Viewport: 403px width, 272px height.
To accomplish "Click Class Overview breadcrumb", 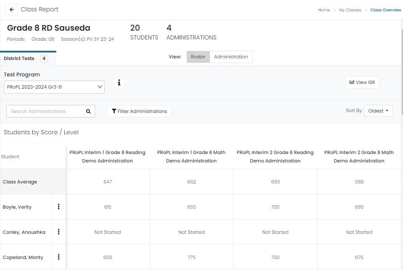I will tap(385, 10).
